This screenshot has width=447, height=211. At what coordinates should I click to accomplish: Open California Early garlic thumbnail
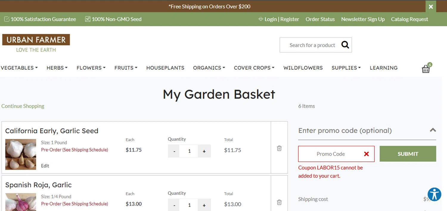click(x=21, y=154)
